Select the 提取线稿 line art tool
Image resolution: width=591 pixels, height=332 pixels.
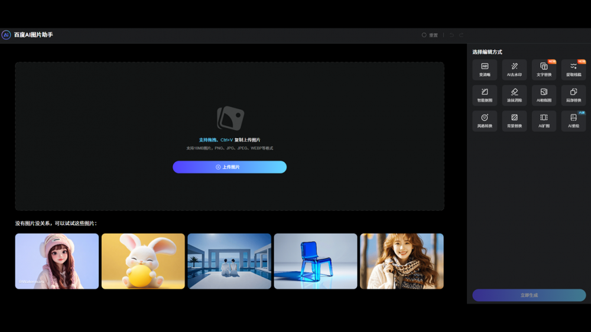click(x=573, y=70)
